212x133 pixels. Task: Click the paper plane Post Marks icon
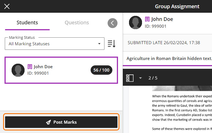click(48, 122)
